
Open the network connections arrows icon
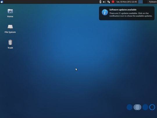click(109, 2)
